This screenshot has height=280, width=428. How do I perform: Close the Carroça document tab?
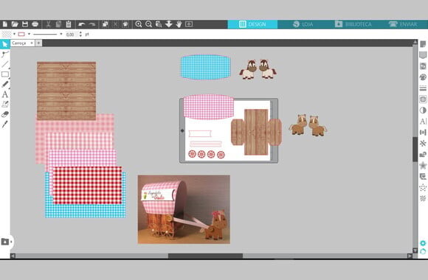coord(32,43)
